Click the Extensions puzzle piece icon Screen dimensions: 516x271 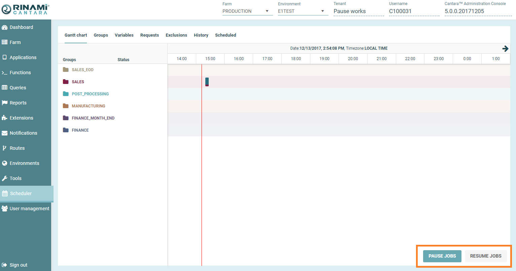coord(5,118)
